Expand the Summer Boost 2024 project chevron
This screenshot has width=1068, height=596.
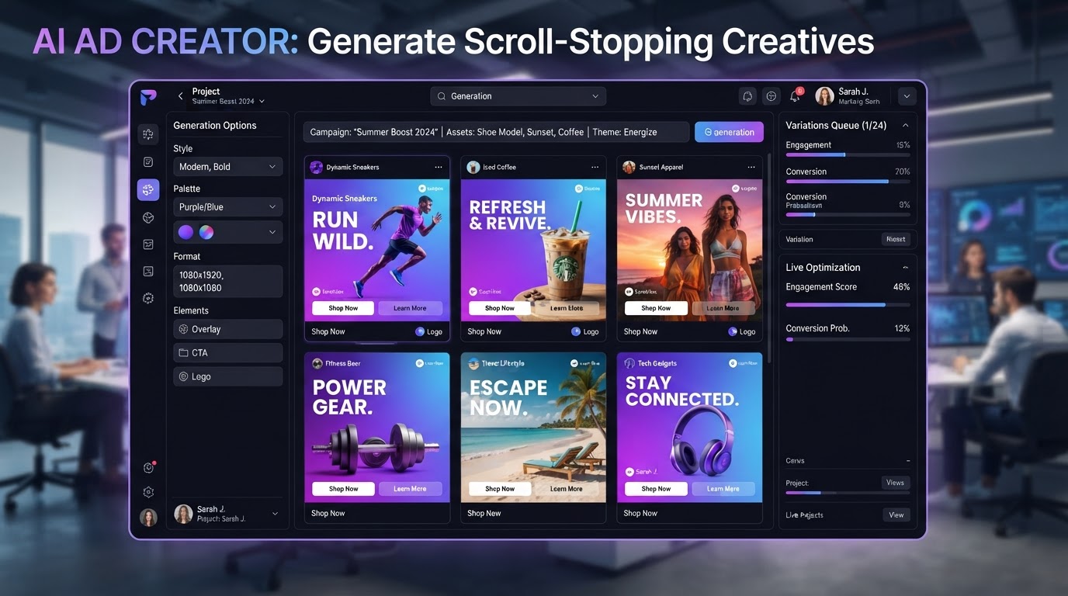point(262,102)
